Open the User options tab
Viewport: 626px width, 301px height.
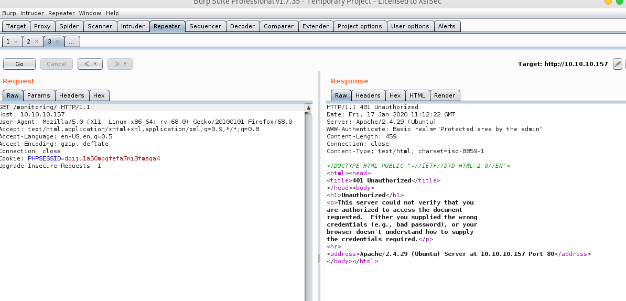pos(410,26)
